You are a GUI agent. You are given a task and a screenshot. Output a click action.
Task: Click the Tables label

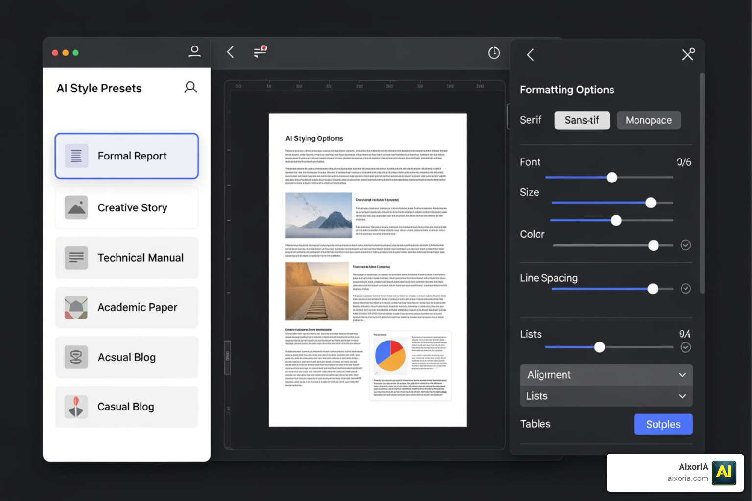535,424
